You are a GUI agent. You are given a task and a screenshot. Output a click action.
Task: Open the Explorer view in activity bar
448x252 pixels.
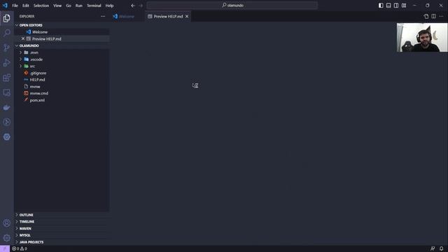6,18
